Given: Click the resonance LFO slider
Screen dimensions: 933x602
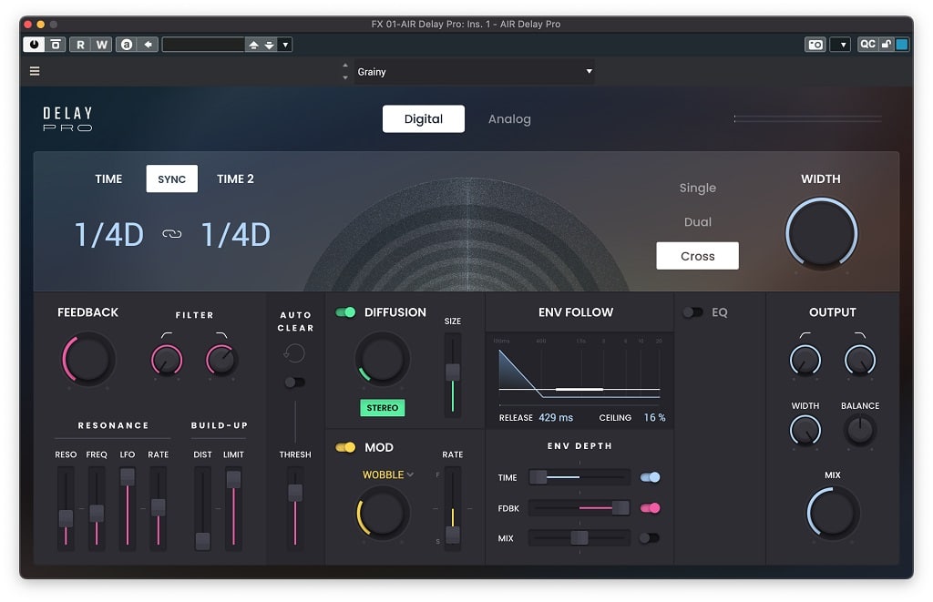Looking at the screenshot, I should coord(128,508).
